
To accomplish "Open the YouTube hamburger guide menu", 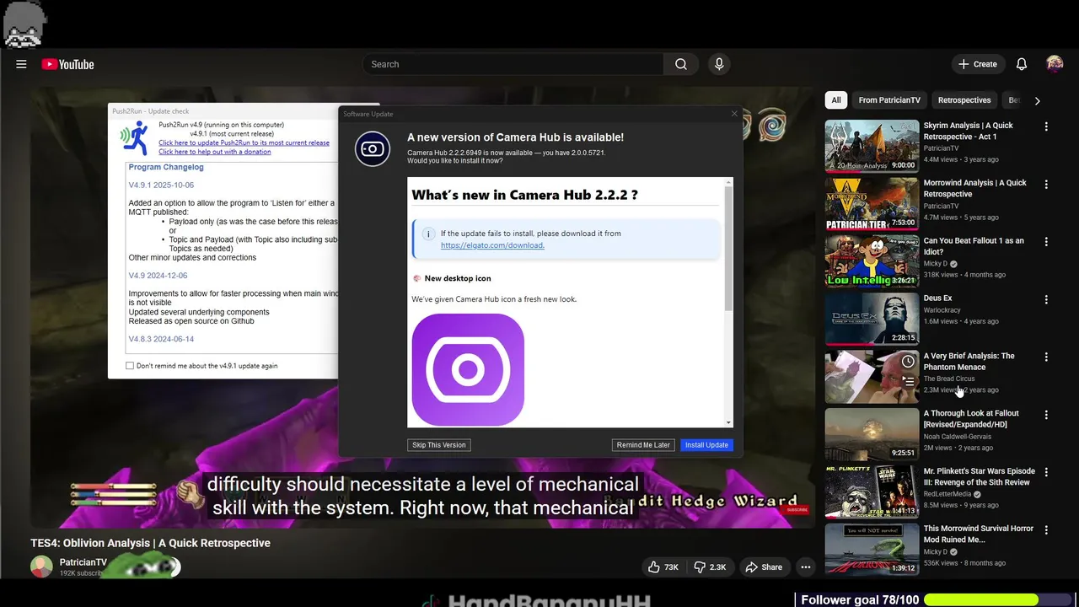I will point(21,64).
